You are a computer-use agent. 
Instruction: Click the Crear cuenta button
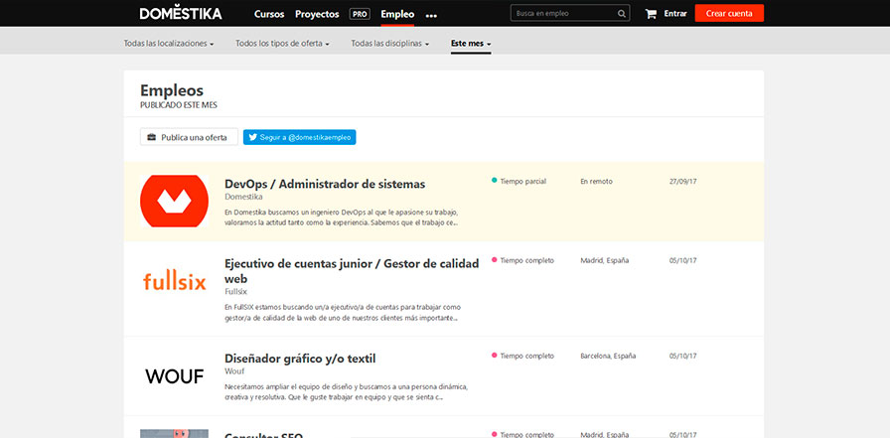pyautogui.click(x=729, y=13)
